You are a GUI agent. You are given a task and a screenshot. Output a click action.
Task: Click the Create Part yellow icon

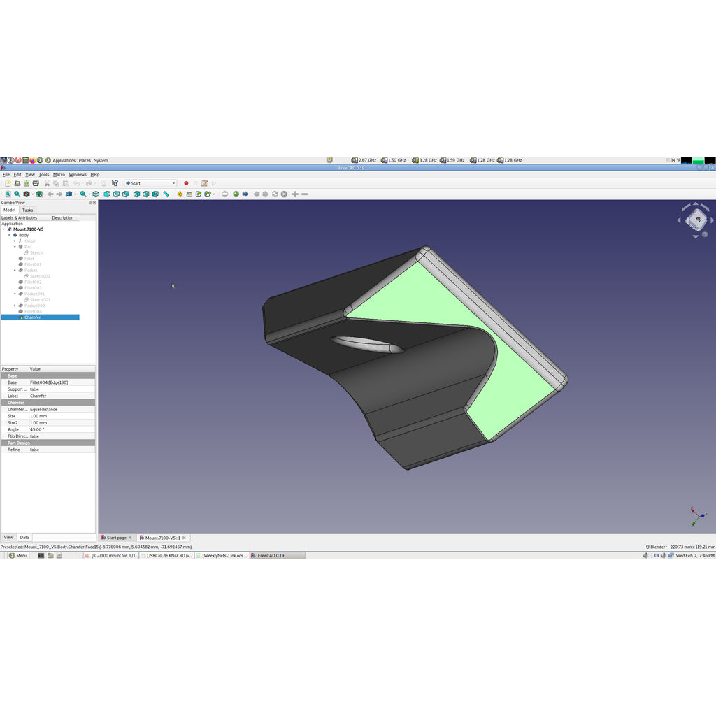pyautogui.click(x=180, y=194)
